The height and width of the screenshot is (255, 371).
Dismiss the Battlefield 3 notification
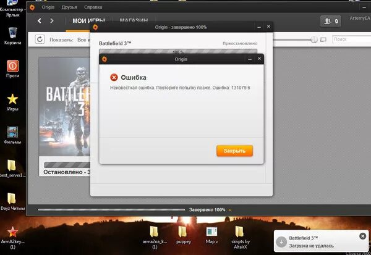362,236
